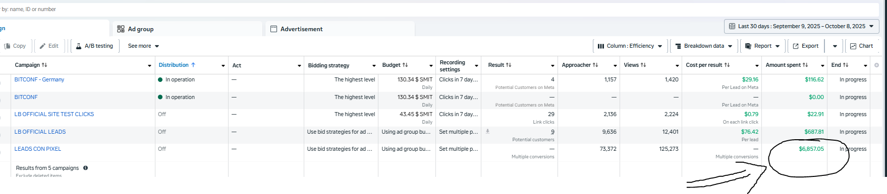Image resolution: width=887 pixels, height=194 pixels.
Task: Click the Advertisement tab square icon
Action: pos(273,29)
